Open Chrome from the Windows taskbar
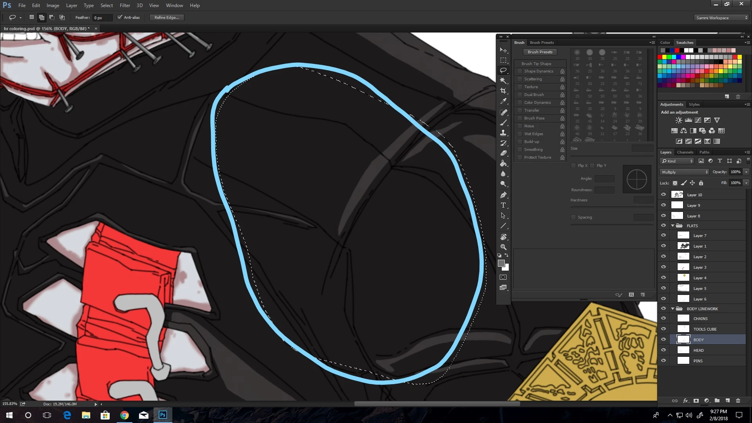Screen dimensions: 752x423 [125, 415]
